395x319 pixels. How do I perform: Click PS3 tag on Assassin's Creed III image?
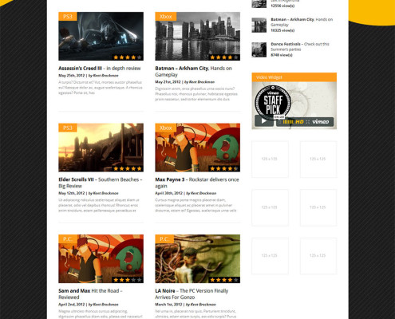pos(68,16)
